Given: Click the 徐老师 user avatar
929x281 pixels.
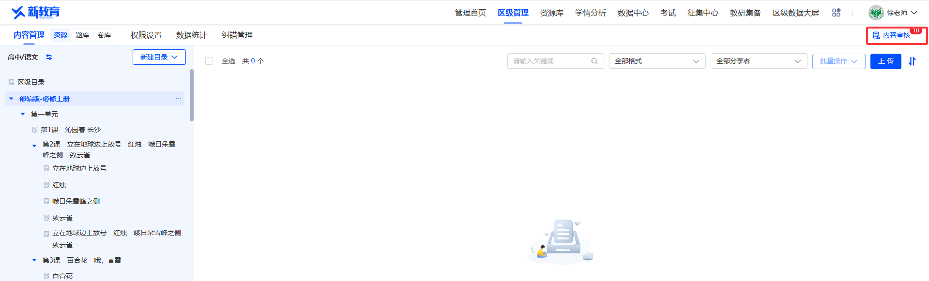Looking at the screenshot, I should click(x=876, y=13).
